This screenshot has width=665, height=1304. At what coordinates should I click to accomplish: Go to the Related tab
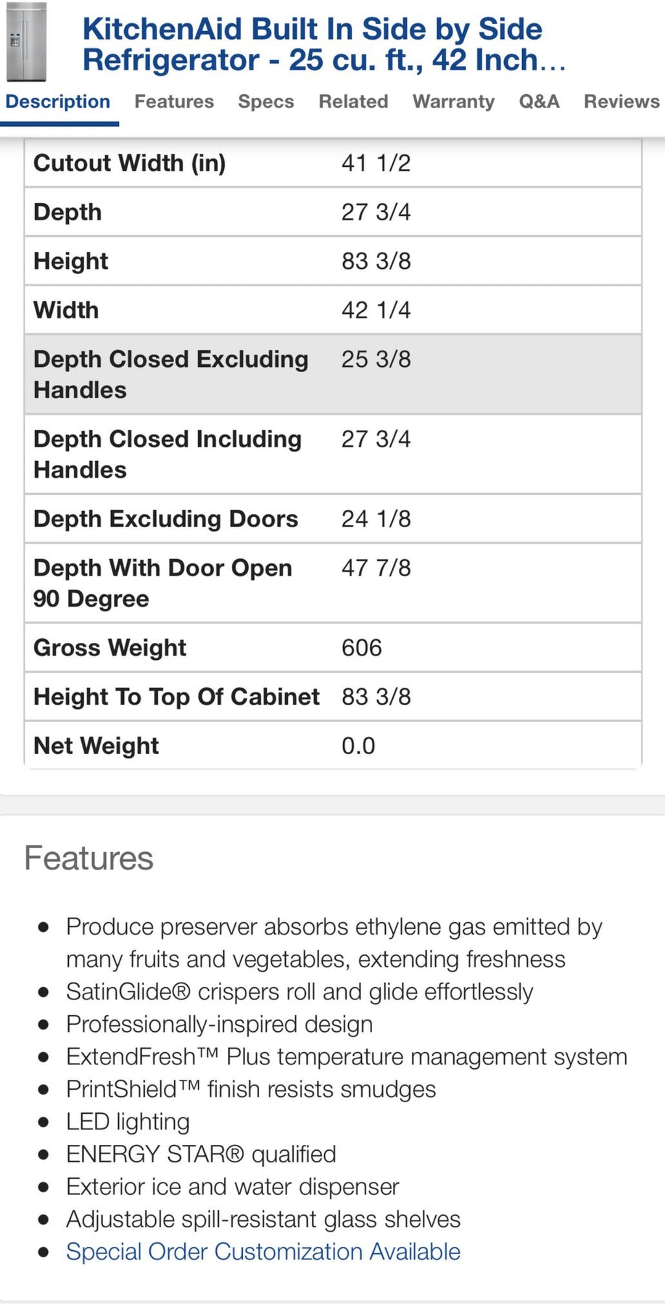pyautogui.click(x=353, y=101)
